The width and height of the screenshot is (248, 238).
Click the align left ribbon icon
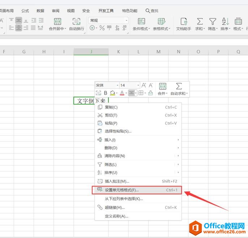pos(12,28)
